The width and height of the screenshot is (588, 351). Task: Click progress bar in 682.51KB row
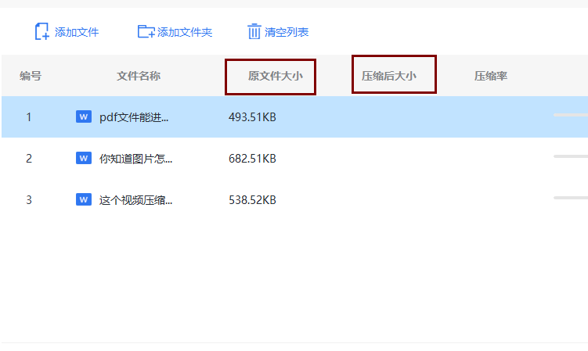[x=571, y=156]
